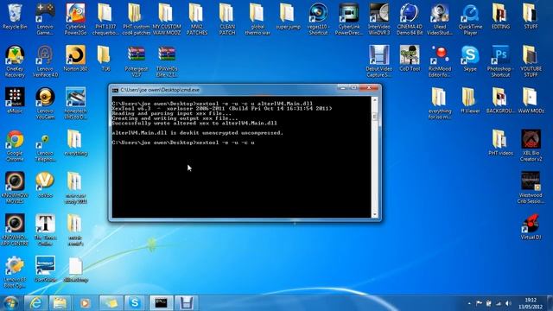Launch Lenovo YouCam shortcut

pyautogui.click(x=45, y=104)
